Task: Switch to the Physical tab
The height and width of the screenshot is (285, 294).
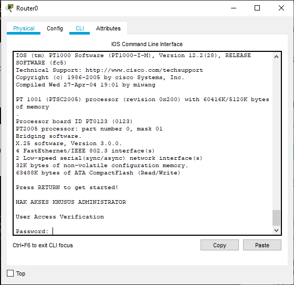Action: tap(24, 28)
